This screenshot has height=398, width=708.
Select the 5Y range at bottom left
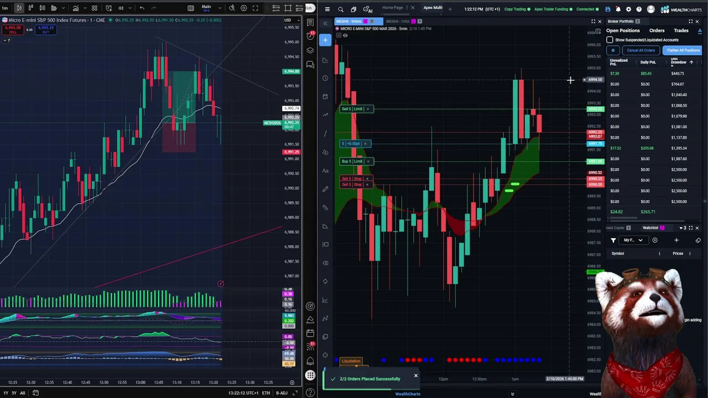(14, 393)
